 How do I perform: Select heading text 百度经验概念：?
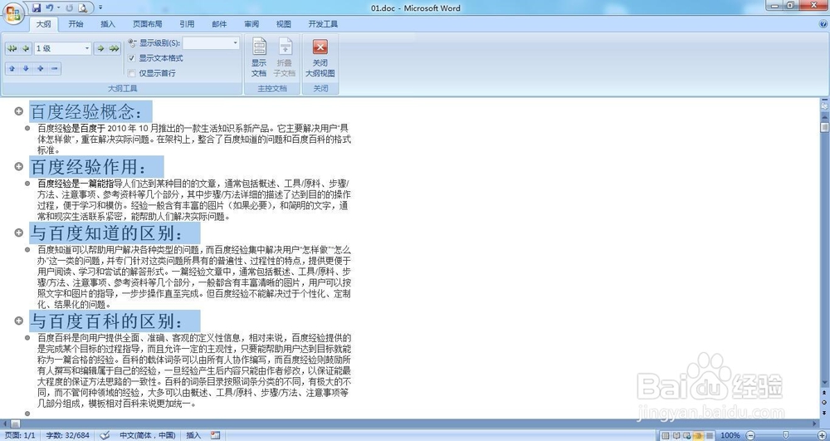tap(86, 112)
